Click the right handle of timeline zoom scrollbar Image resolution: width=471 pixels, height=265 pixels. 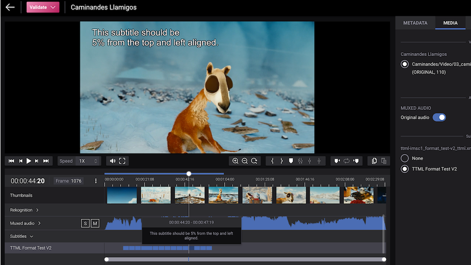(384, 259)
